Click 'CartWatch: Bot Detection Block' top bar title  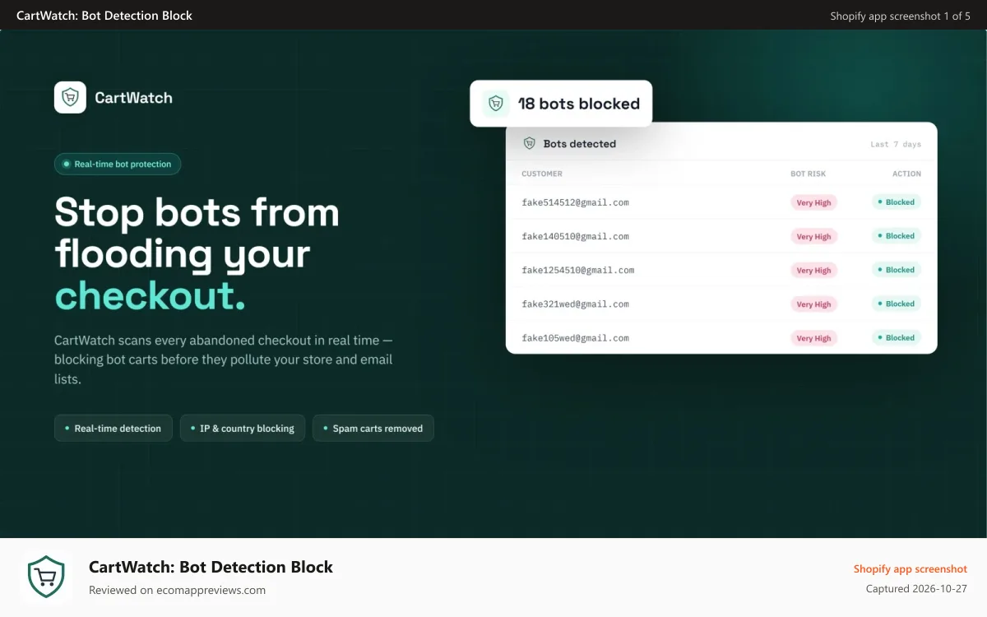coord(104,15)
